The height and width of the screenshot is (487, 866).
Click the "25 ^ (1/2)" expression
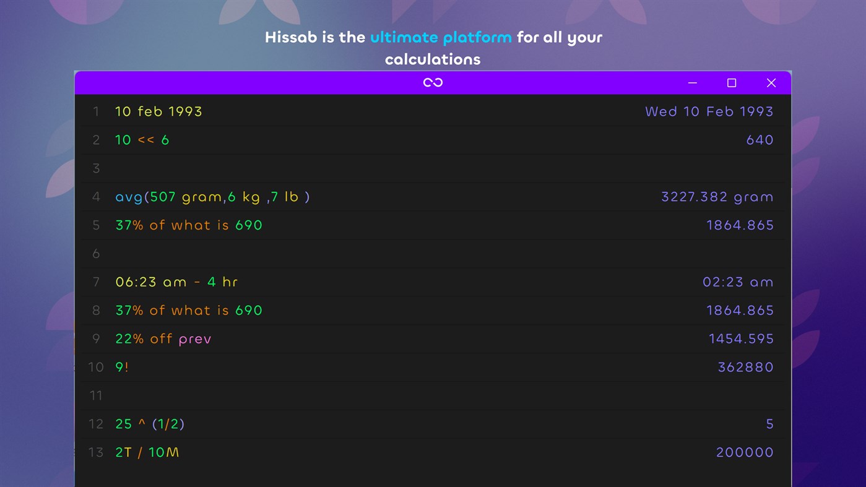pyautogui.click(x=150, y=424)
